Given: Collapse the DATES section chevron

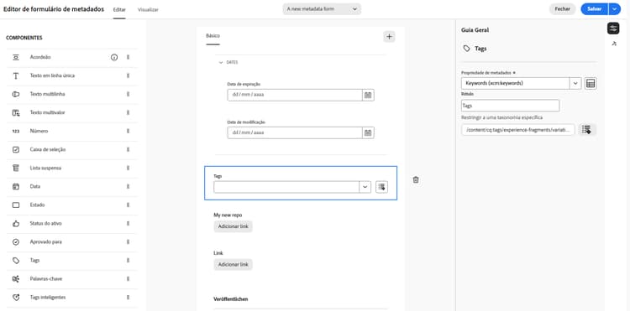Looking at the screenshot, I should [x=221, y=63].
